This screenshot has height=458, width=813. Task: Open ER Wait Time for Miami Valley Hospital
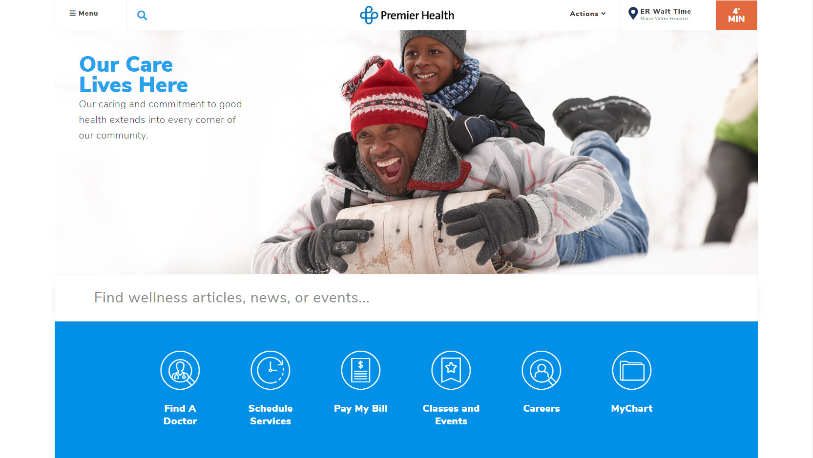pos(666,14)
